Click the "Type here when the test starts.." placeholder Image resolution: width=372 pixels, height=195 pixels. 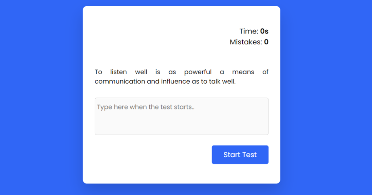(146, 107)
